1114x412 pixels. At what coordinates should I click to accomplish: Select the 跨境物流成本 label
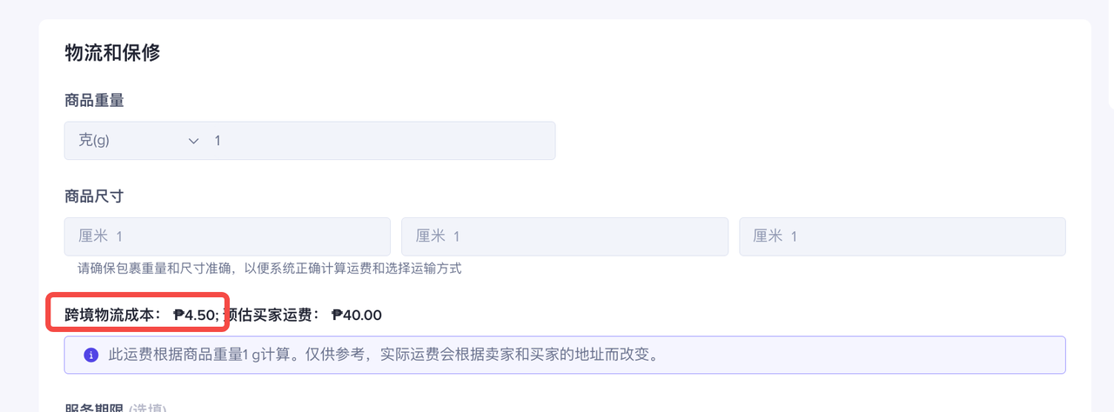(112, 315)
